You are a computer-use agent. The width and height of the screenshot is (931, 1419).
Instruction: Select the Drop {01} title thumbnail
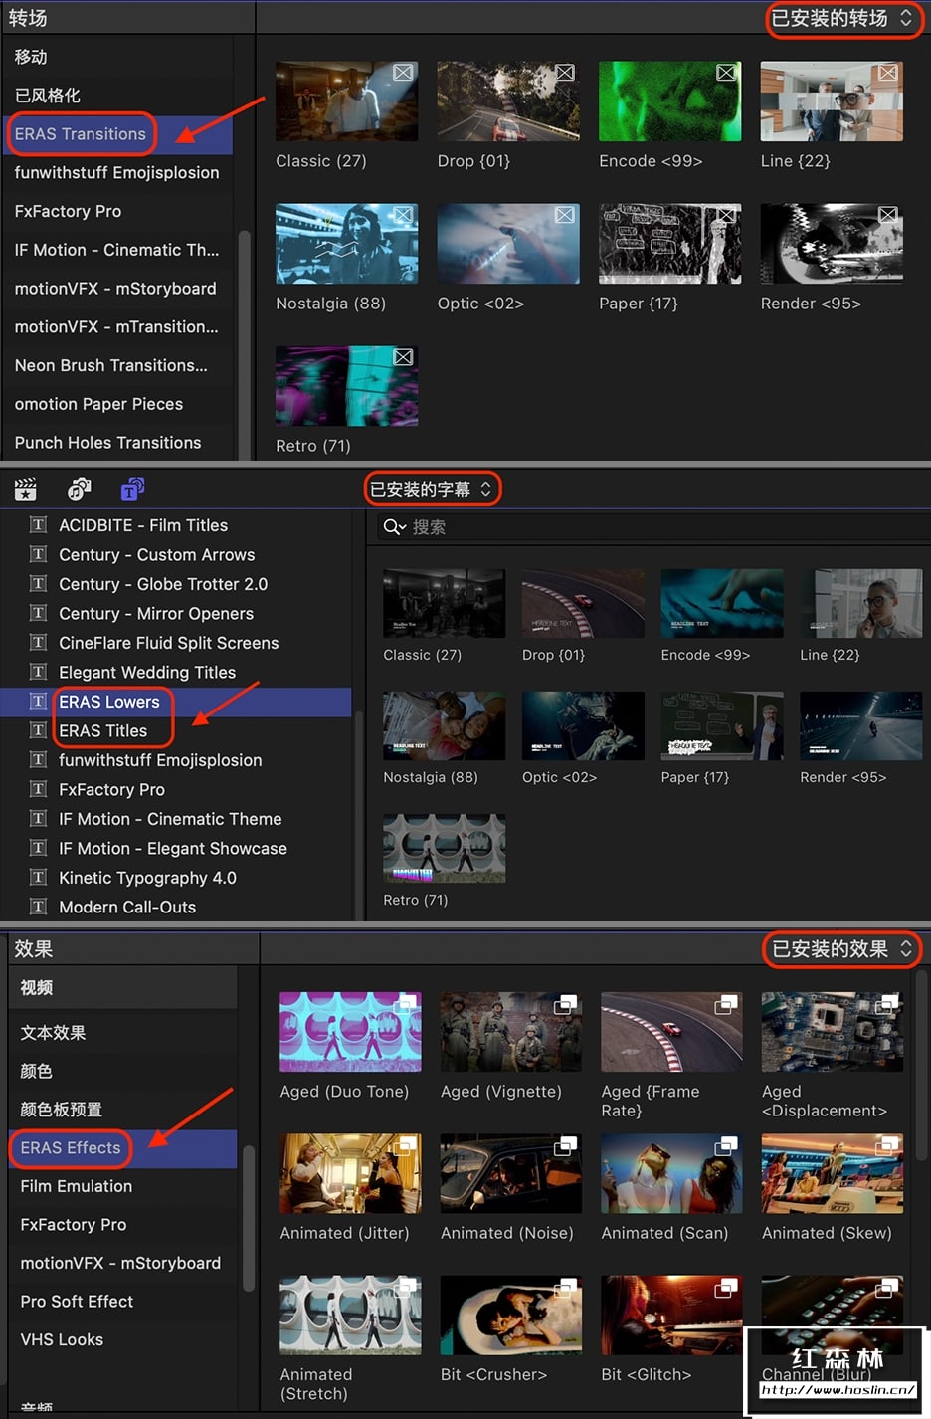click(x=583, y=603)
